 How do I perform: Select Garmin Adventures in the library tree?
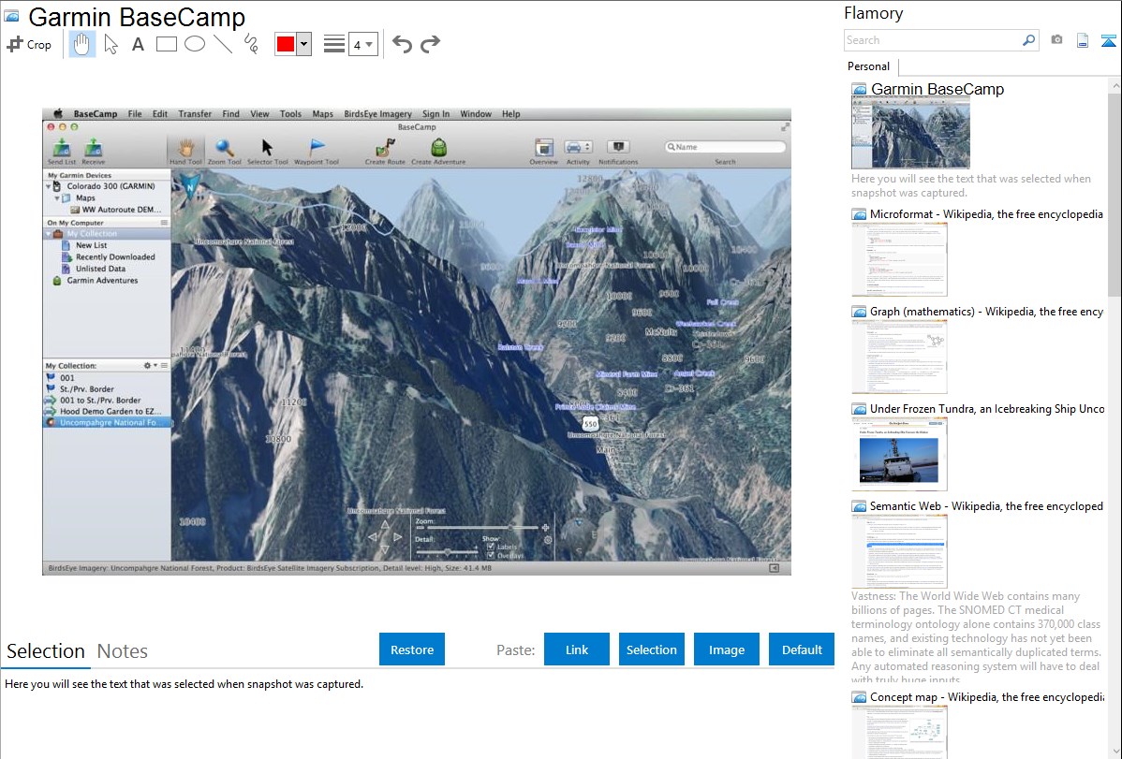[x=102, y=281]
